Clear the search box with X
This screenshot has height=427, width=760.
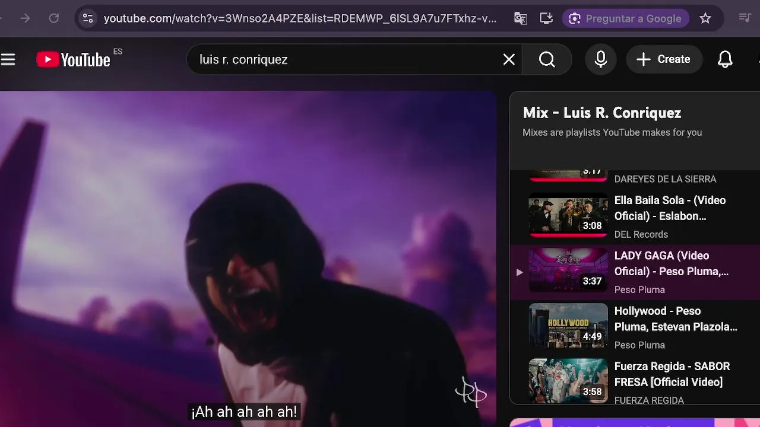pos(509,59)
